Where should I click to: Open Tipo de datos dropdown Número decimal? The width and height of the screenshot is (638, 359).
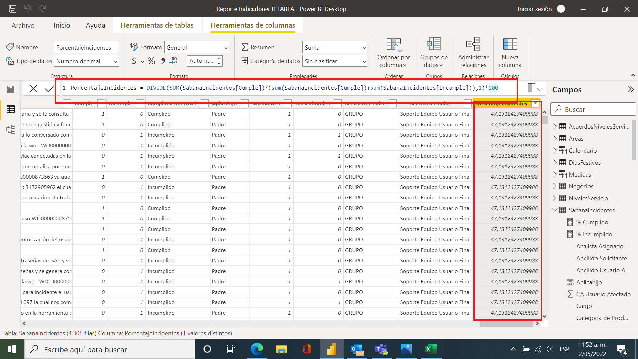coord(86,61)
